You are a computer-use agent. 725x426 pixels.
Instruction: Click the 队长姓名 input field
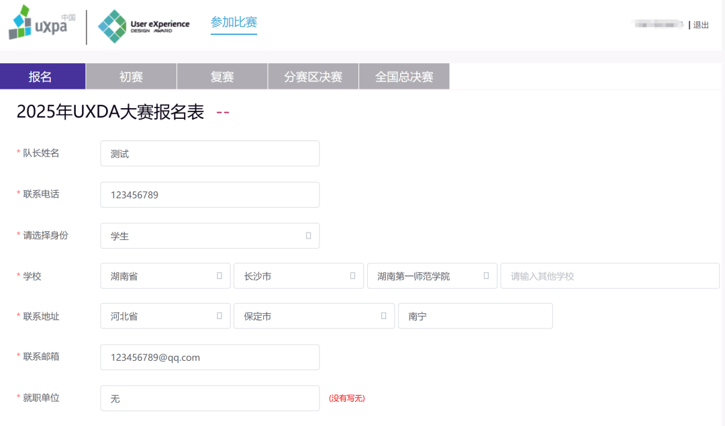(209, 154)
